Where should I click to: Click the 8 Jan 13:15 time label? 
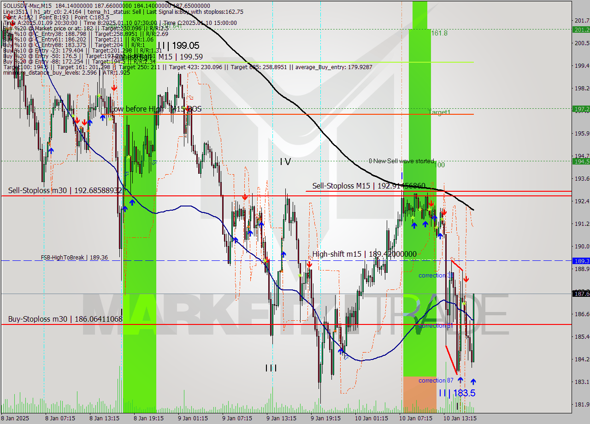(105, 418)
